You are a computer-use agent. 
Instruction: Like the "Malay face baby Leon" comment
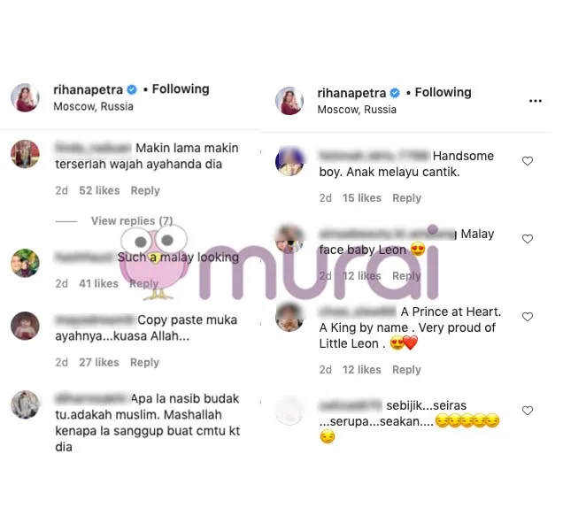(527, 239)
